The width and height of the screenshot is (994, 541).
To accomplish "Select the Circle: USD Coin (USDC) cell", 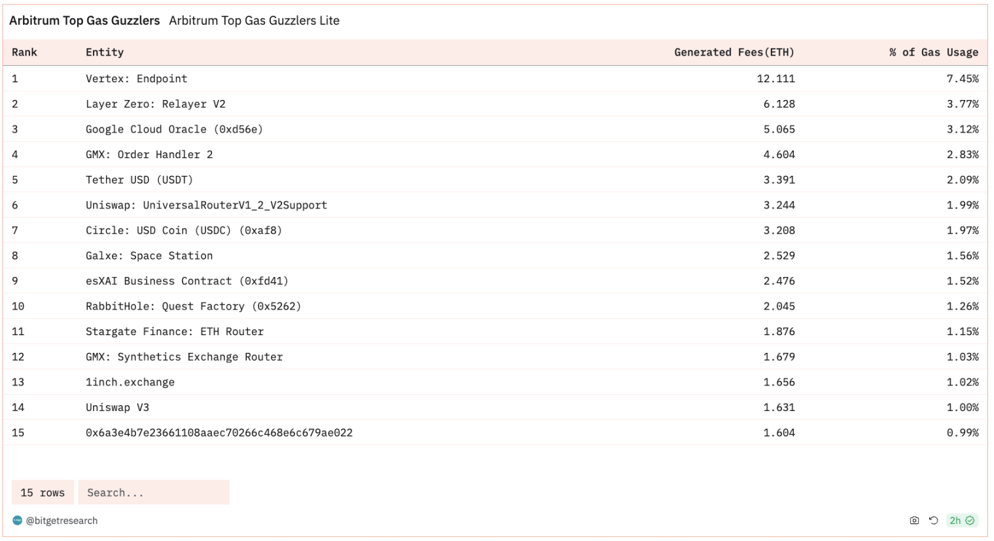I will 184,231.
